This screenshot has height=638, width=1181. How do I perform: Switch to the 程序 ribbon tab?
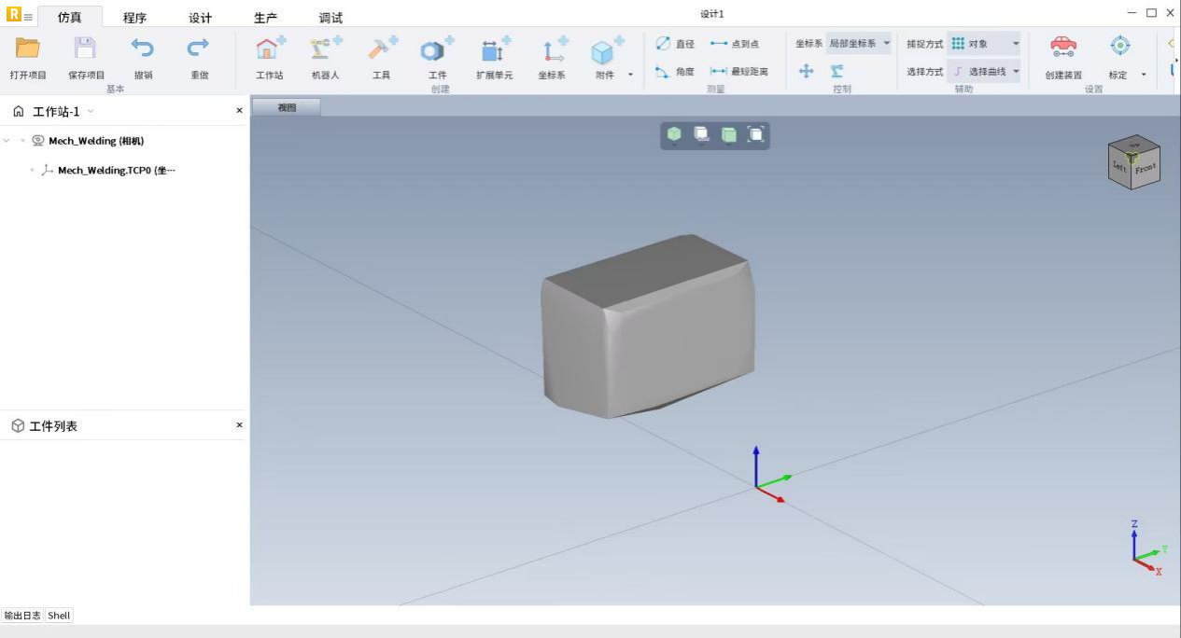point(134,18)
